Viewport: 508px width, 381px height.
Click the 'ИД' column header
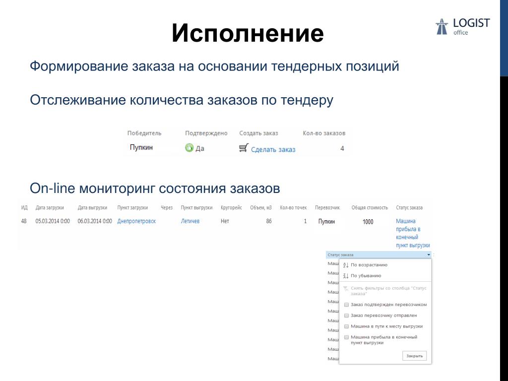tap(24, 208)
